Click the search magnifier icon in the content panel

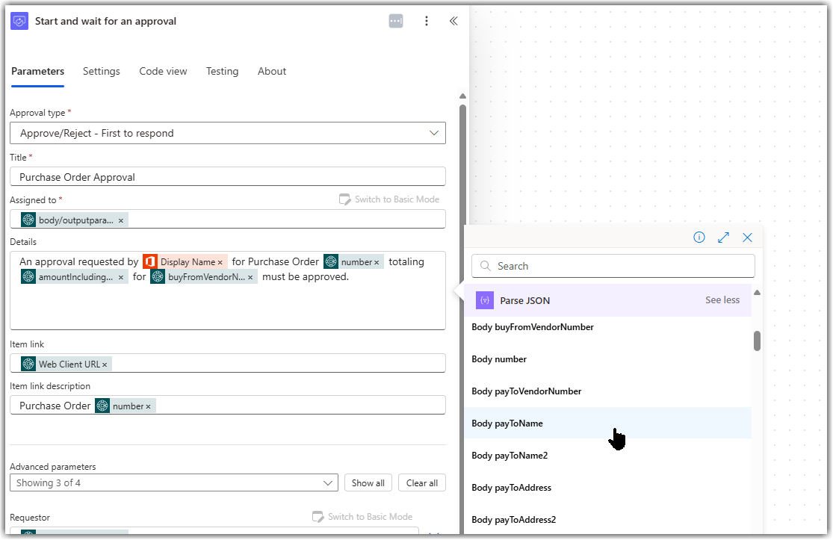coord(484,266)
